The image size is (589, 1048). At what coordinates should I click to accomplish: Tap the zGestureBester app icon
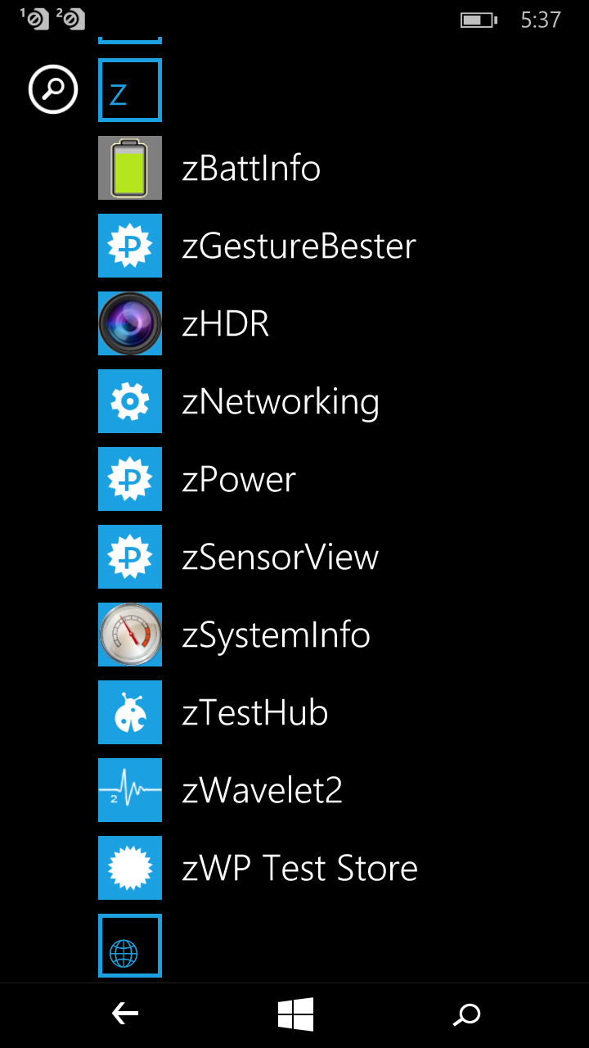pyautogui.click(x=130, y=246)
